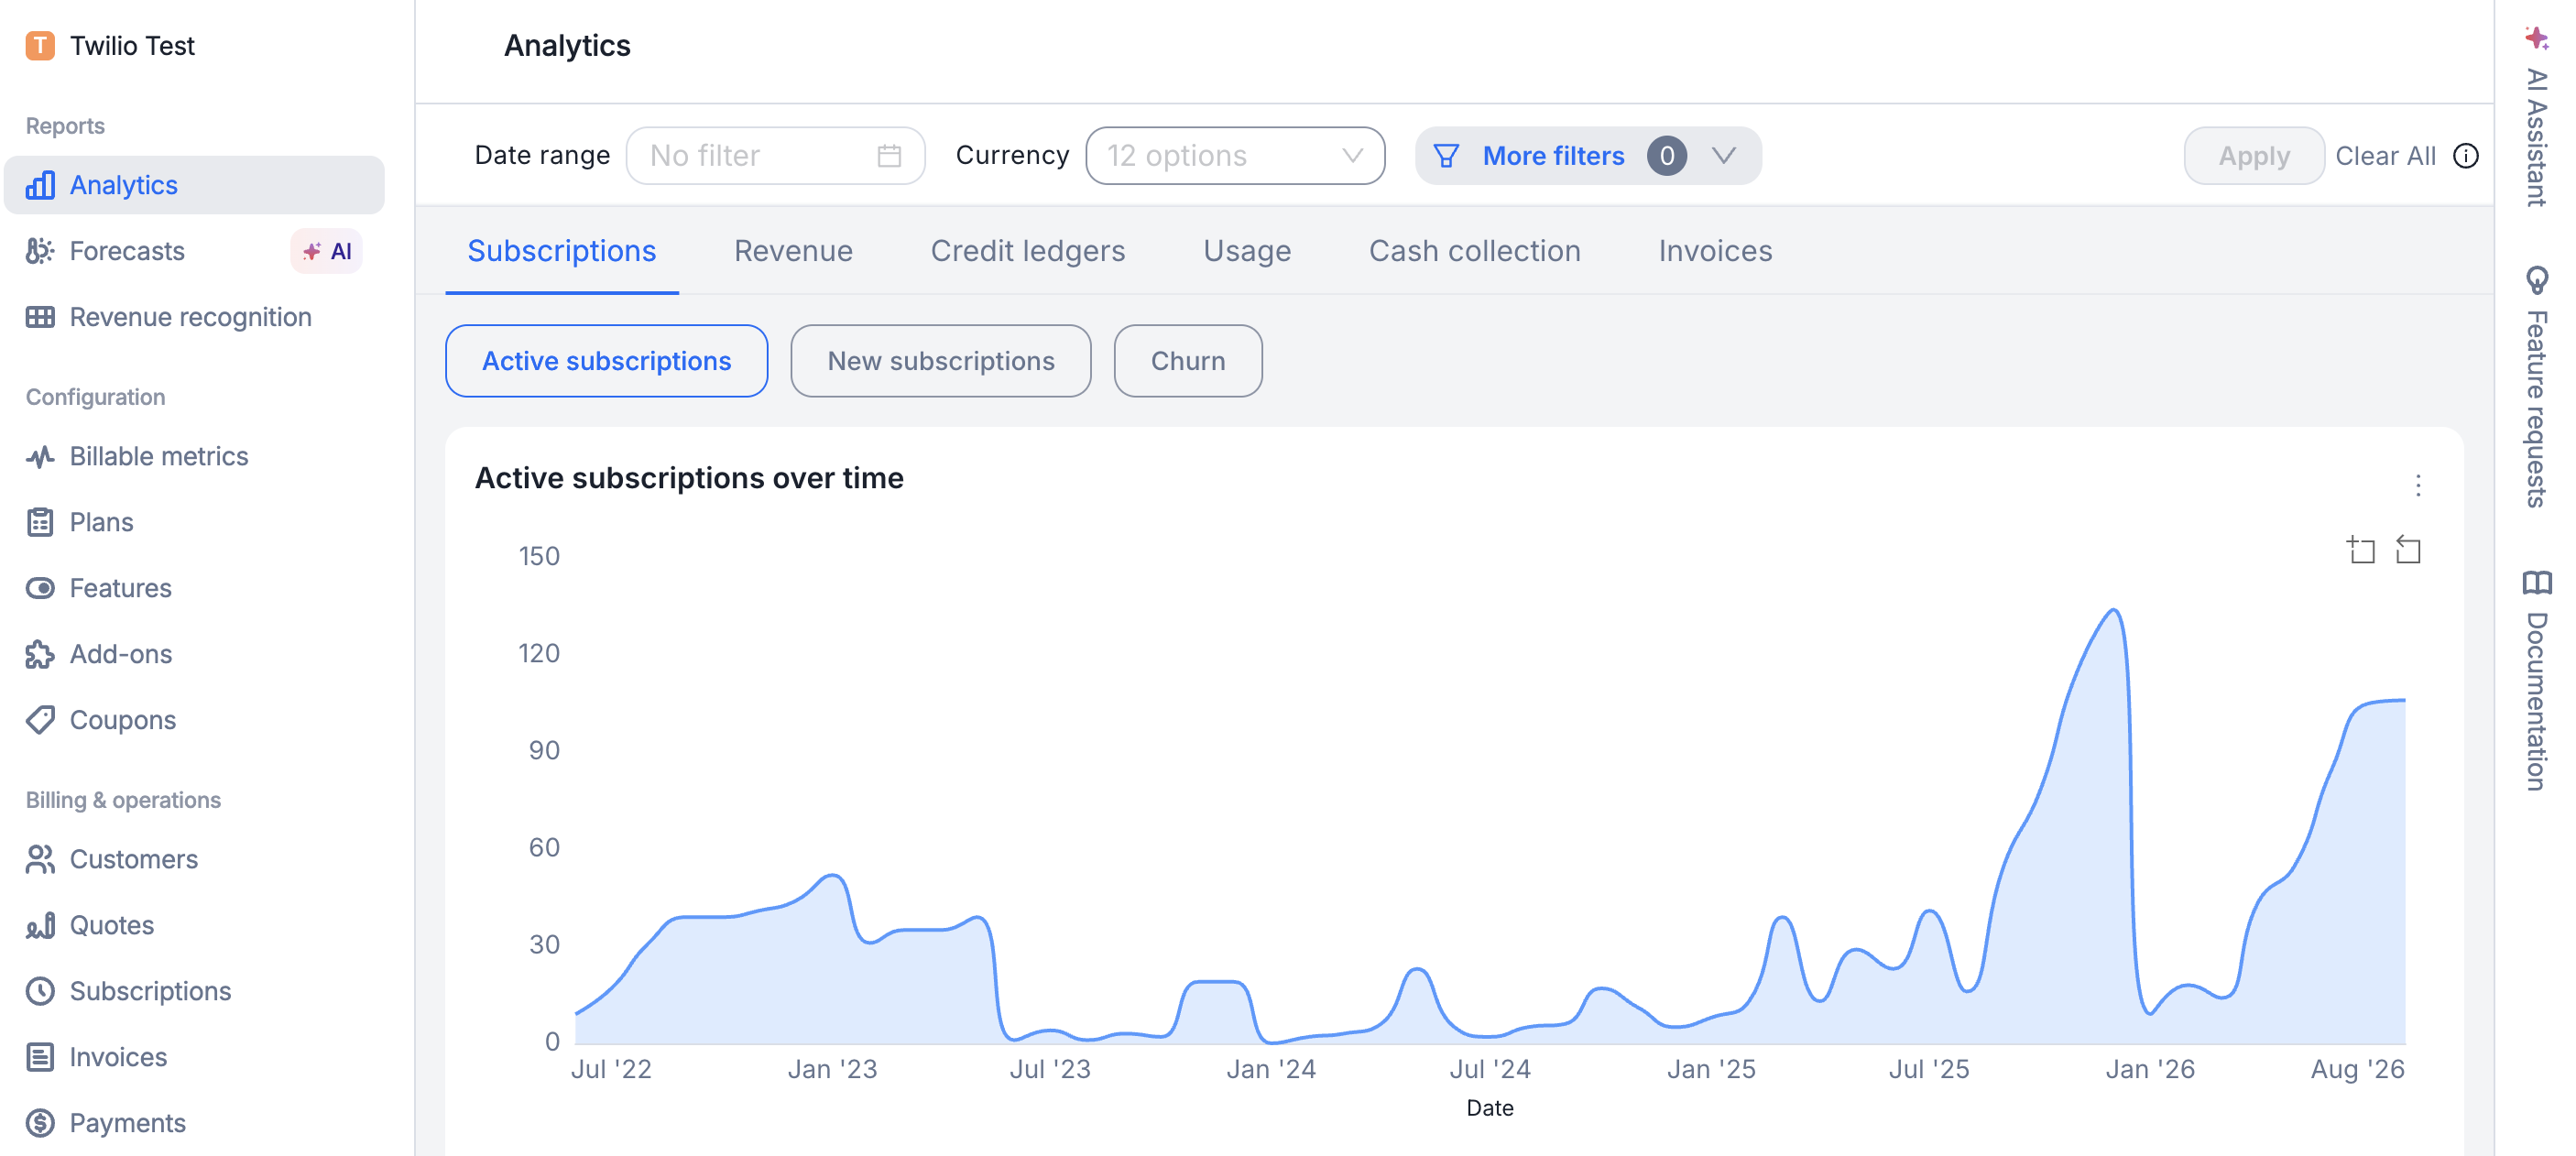Screen dimensions: 2576x1156
Task: Switch to New subscriptions view
Action: click(x=940, y=361)
